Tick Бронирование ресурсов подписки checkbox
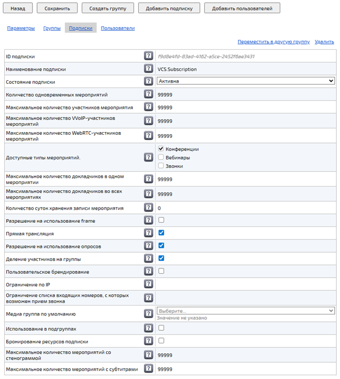340x379 pixels. [161, 341]
